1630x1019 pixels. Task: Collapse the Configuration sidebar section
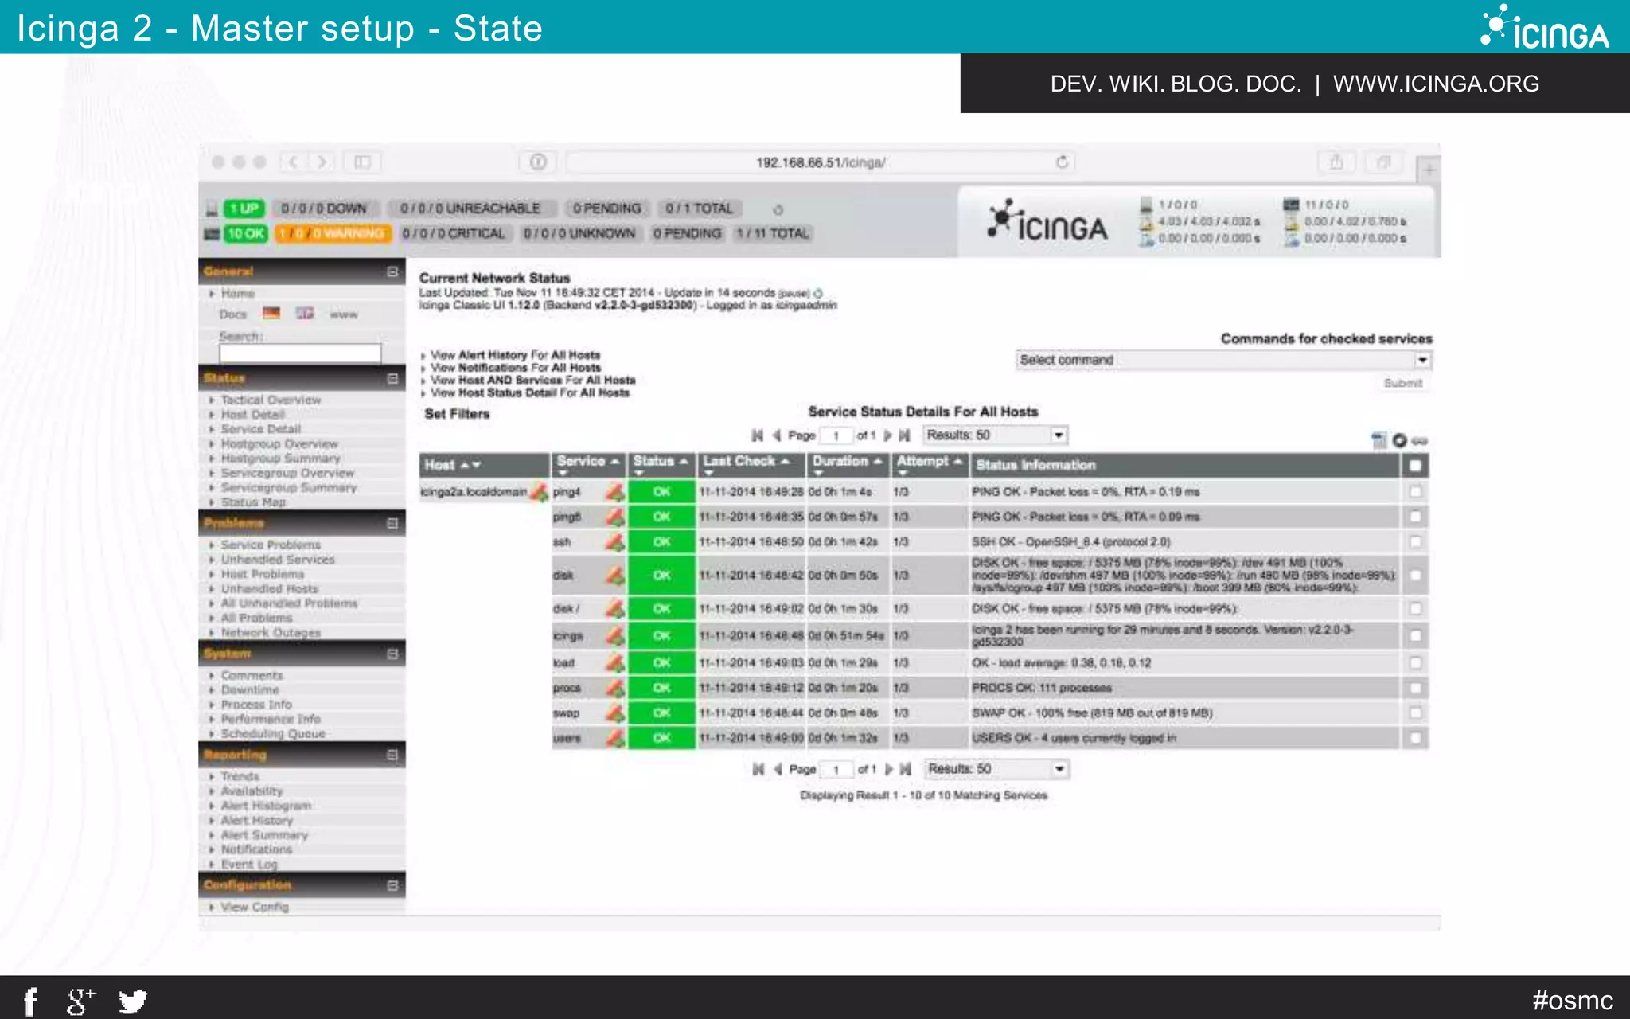pyautogui.click(x=392, y=885)
